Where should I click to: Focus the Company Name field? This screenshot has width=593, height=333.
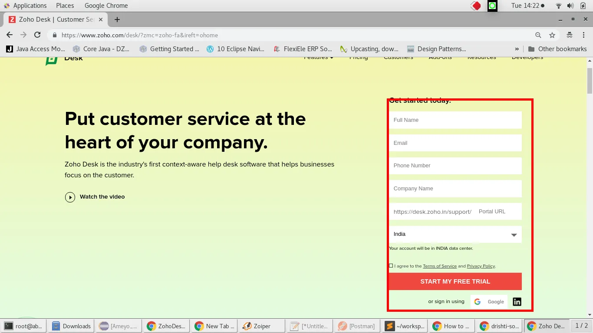(455, 189)
